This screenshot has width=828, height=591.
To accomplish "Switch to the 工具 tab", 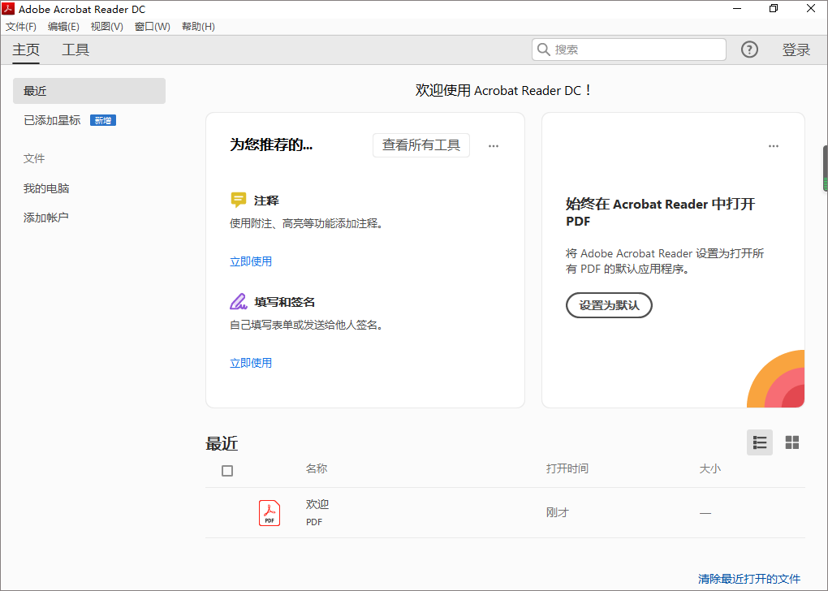I will click(x=75, y=50).
